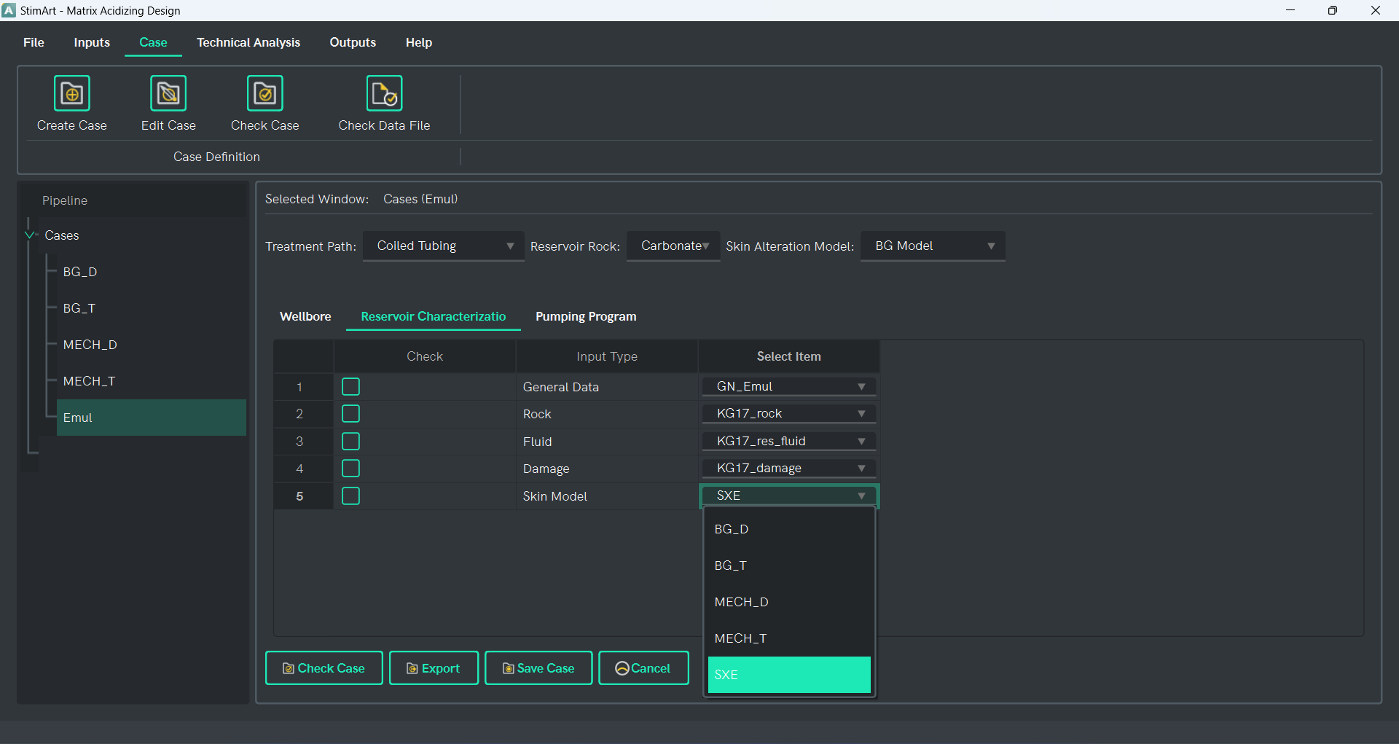1399x744 pixels.
Task: Open the KG17_damage dropdown in Damage row
Action: tap(788, 469)
